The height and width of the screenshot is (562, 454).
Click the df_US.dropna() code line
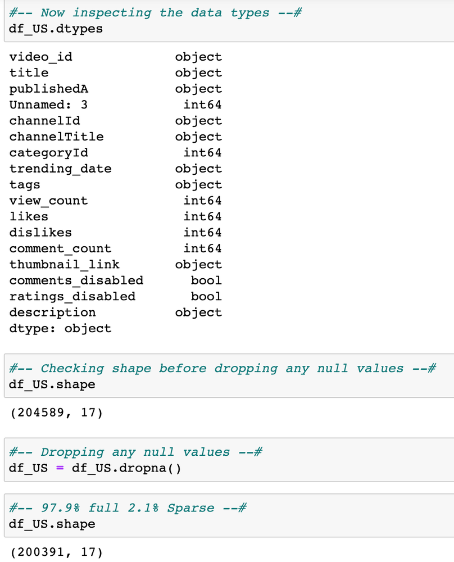[95, 468]
